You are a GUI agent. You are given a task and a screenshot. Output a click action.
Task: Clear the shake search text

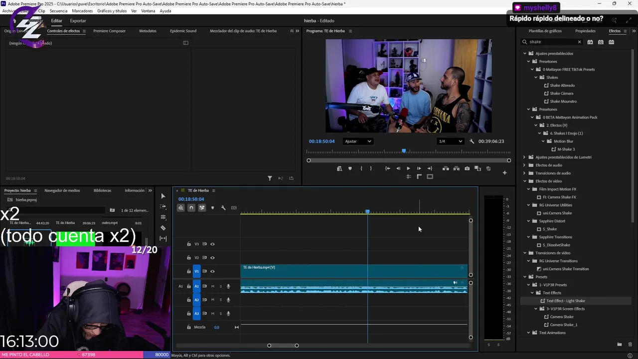(x=579, y=42)
